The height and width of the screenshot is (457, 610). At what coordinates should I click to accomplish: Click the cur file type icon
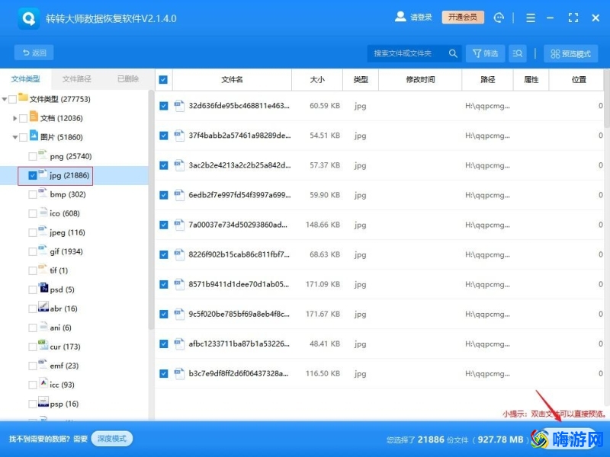pyautogui.click(x=43, y=345)
